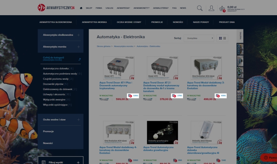Click Akwamonety badge 5990 on Doser AT-1
The image size is (277, 164).
(x=133, y=96)
